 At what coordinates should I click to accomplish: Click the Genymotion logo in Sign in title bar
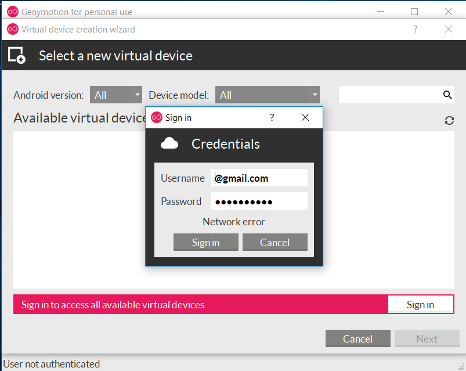[157, 117]
